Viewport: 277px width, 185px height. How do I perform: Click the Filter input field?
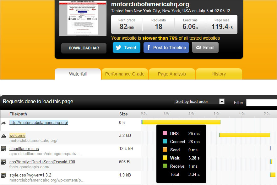tap(261, 103)
